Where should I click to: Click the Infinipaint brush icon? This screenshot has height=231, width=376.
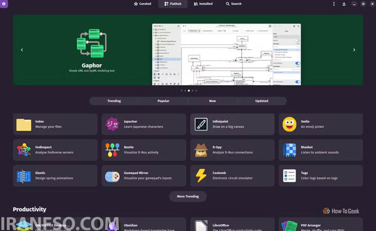point(201,124)
